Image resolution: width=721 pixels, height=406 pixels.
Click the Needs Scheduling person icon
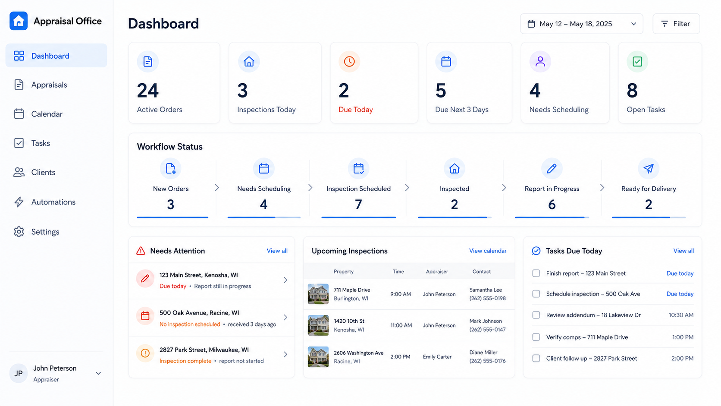(540, 62)
